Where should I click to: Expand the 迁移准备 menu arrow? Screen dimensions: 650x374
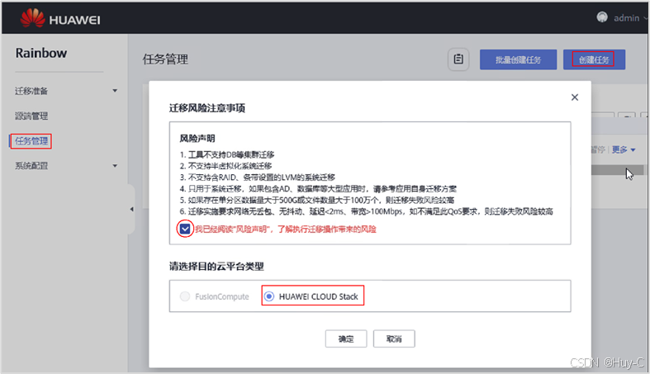click(x=115, y=91)
